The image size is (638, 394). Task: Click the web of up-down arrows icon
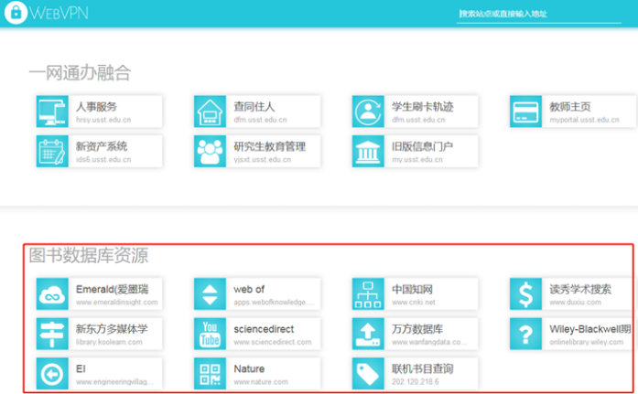point(210,294)
